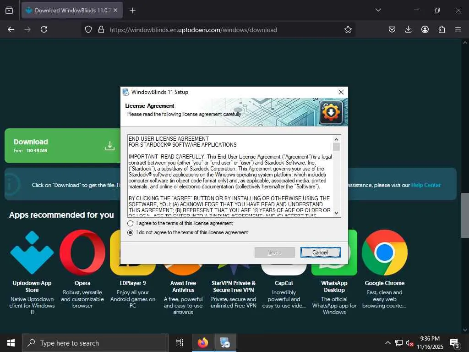Go forward in Firefox
This screenshot has width=469, height=352.
click(x=27, y=29)
